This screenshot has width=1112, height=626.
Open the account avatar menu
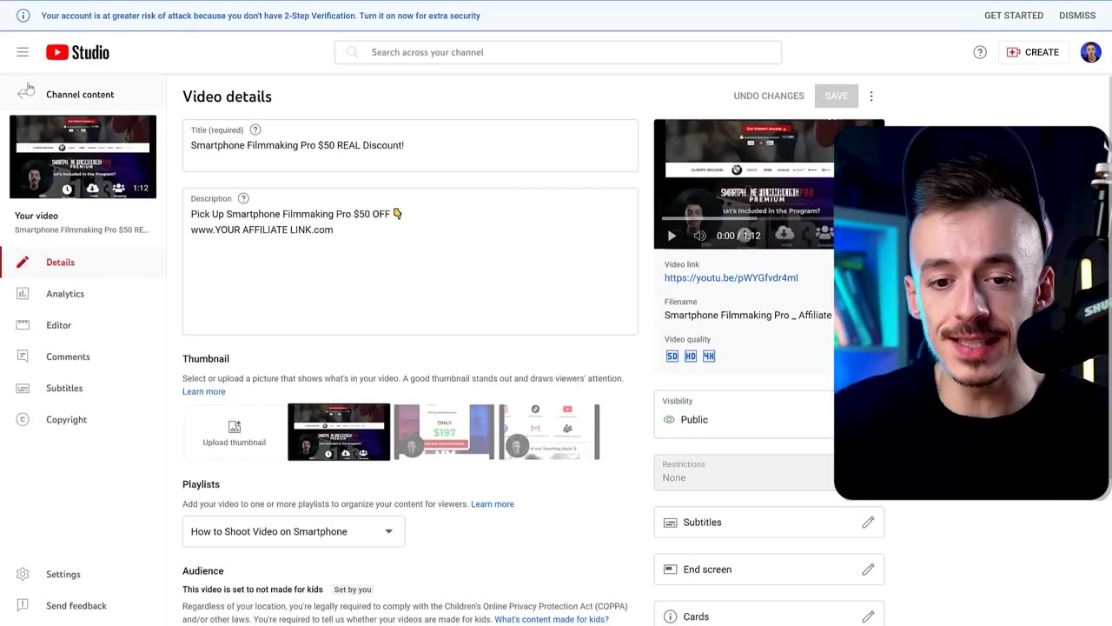[x=1091, y=52]
